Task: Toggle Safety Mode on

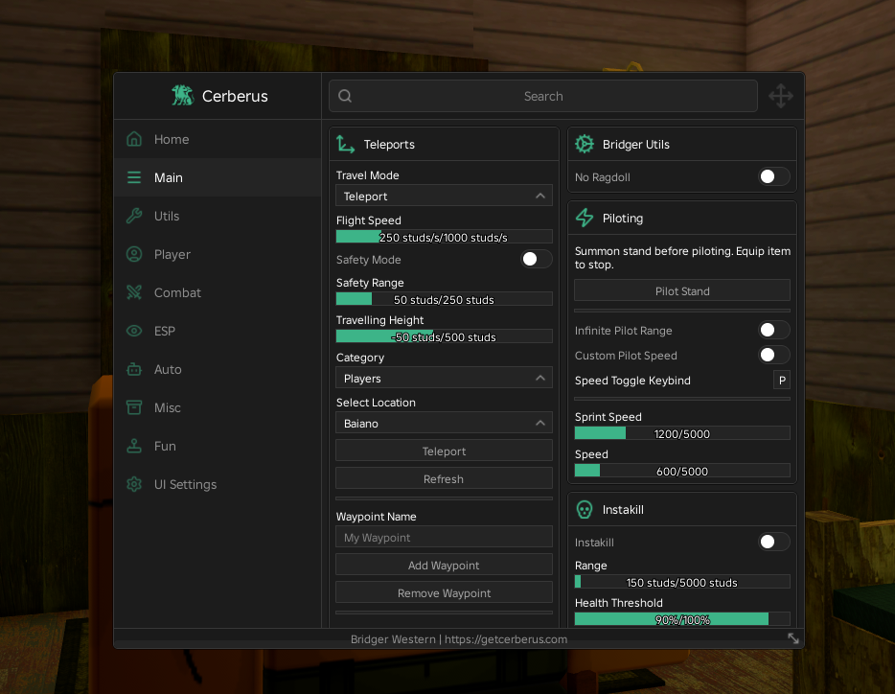Action: 536,260
